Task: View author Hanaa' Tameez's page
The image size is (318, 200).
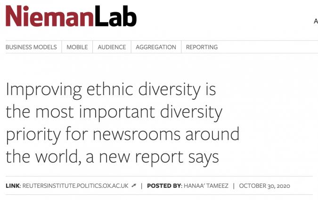Action: pyautogui.click(x=206, y=186)
